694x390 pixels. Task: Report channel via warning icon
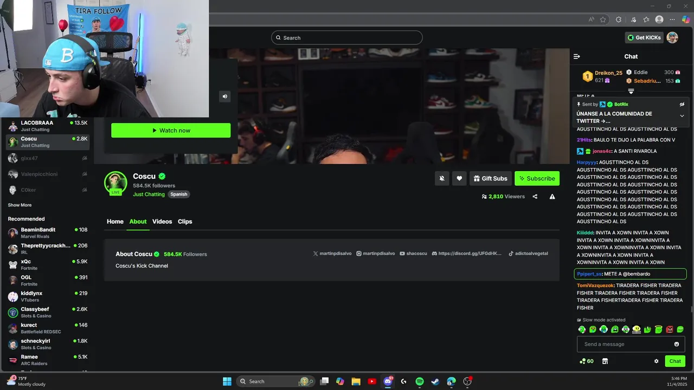[x=552, y=197]
